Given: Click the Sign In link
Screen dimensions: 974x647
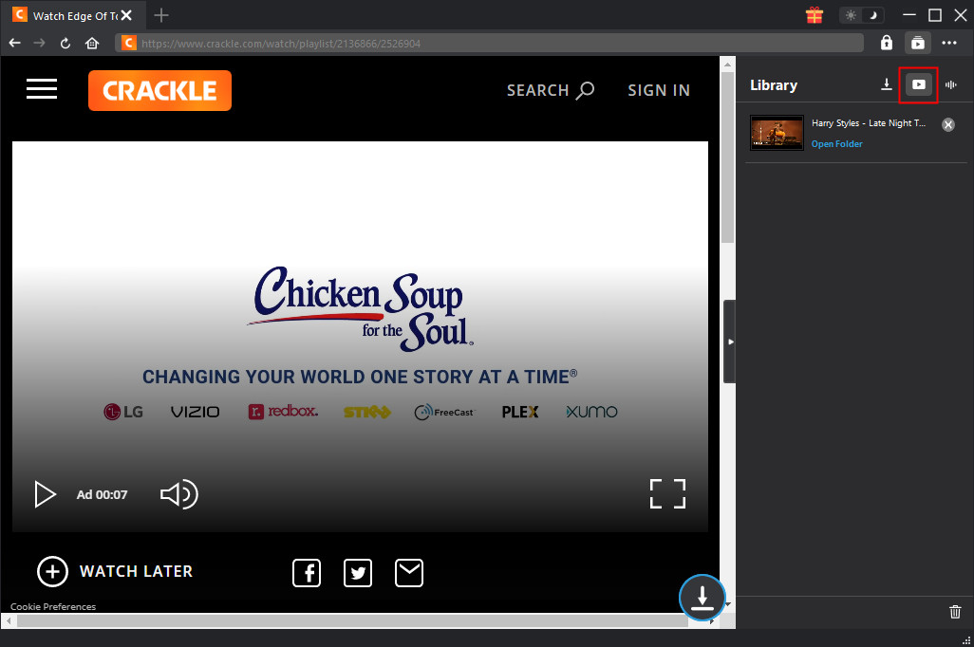Looking at the screenshot, I should (659, 90).
